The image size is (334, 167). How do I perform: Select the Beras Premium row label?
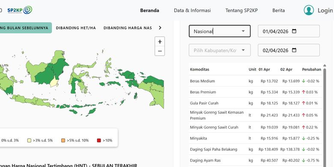click(x=203, y=92)
